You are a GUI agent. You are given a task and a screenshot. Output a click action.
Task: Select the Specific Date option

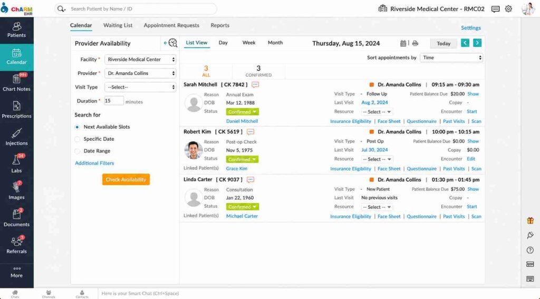pyautogui.click(x=77, y=139)
